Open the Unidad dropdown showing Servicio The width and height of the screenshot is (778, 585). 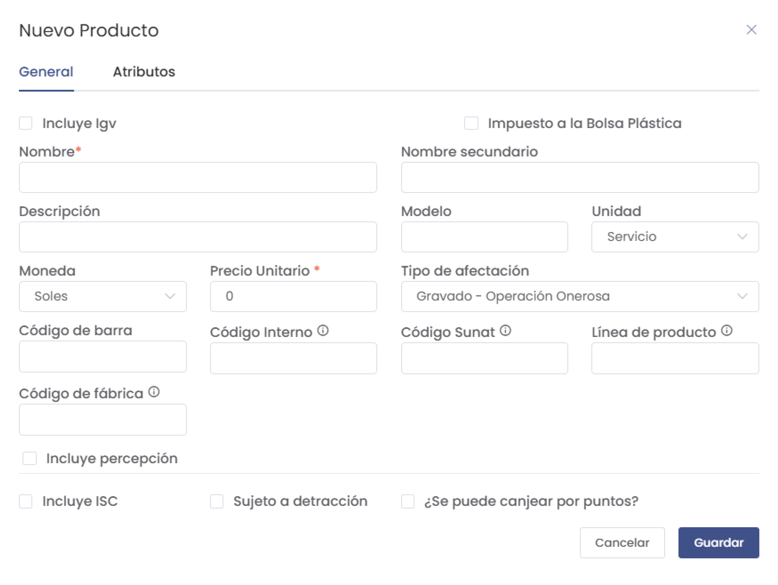pos(675,237)
